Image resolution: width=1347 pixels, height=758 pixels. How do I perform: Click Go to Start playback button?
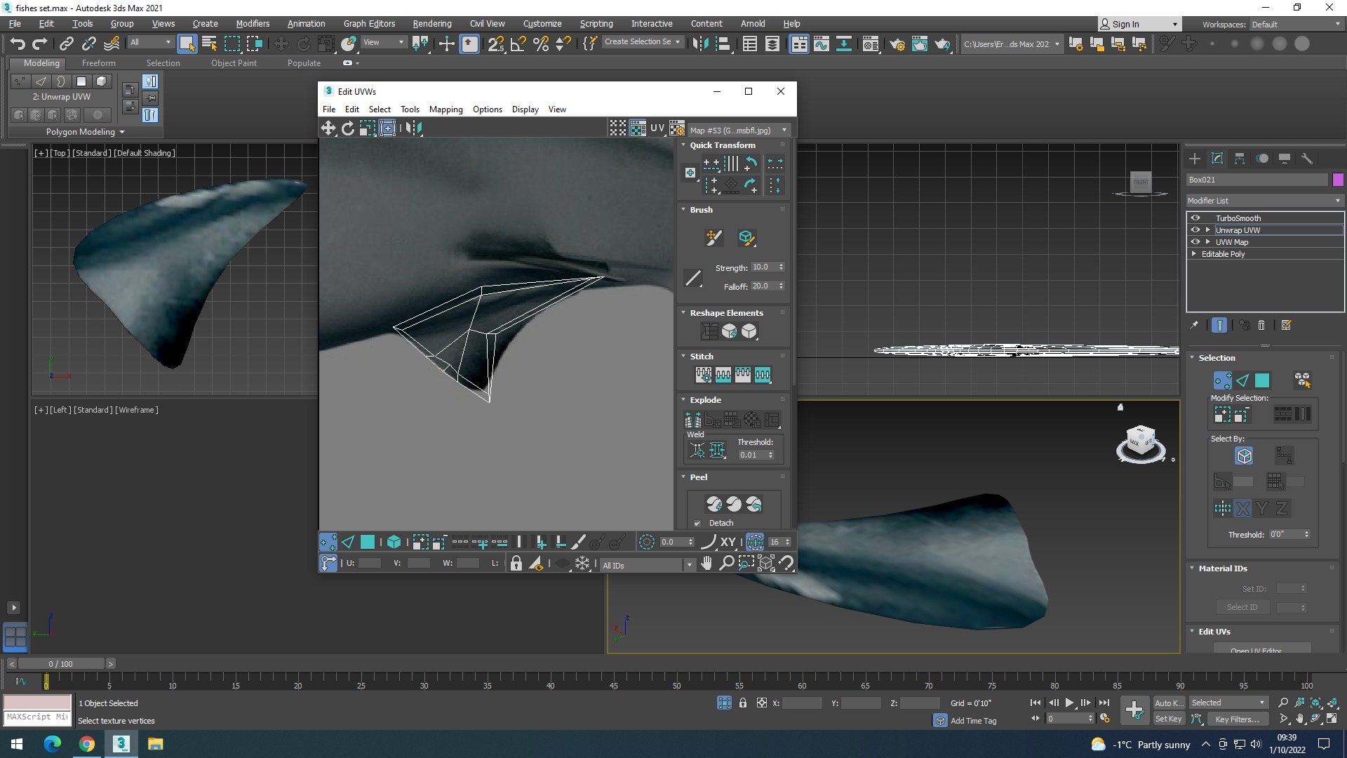[1036, 703]
